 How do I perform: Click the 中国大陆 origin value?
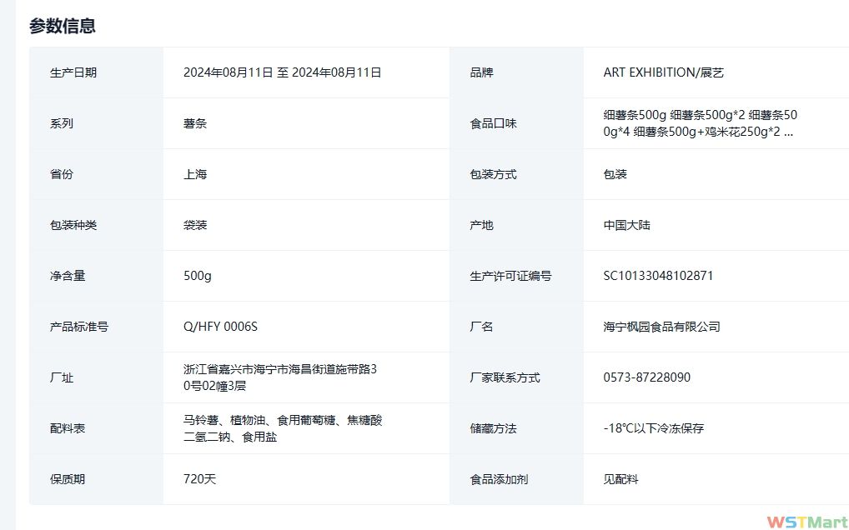[626, 225]
